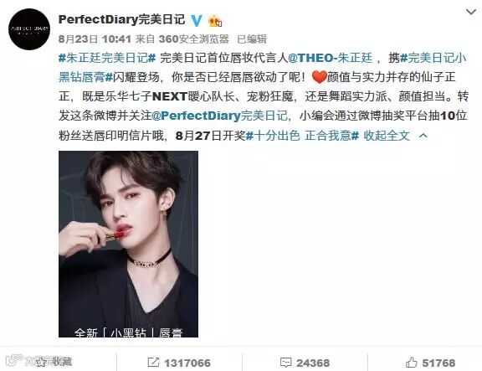Click the red heart emoji in post
Screen dimensions: 482x371
319,77
